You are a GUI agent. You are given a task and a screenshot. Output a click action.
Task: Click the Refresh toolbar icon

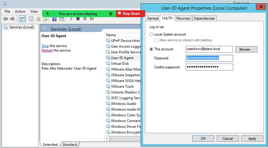pos(38,19)
